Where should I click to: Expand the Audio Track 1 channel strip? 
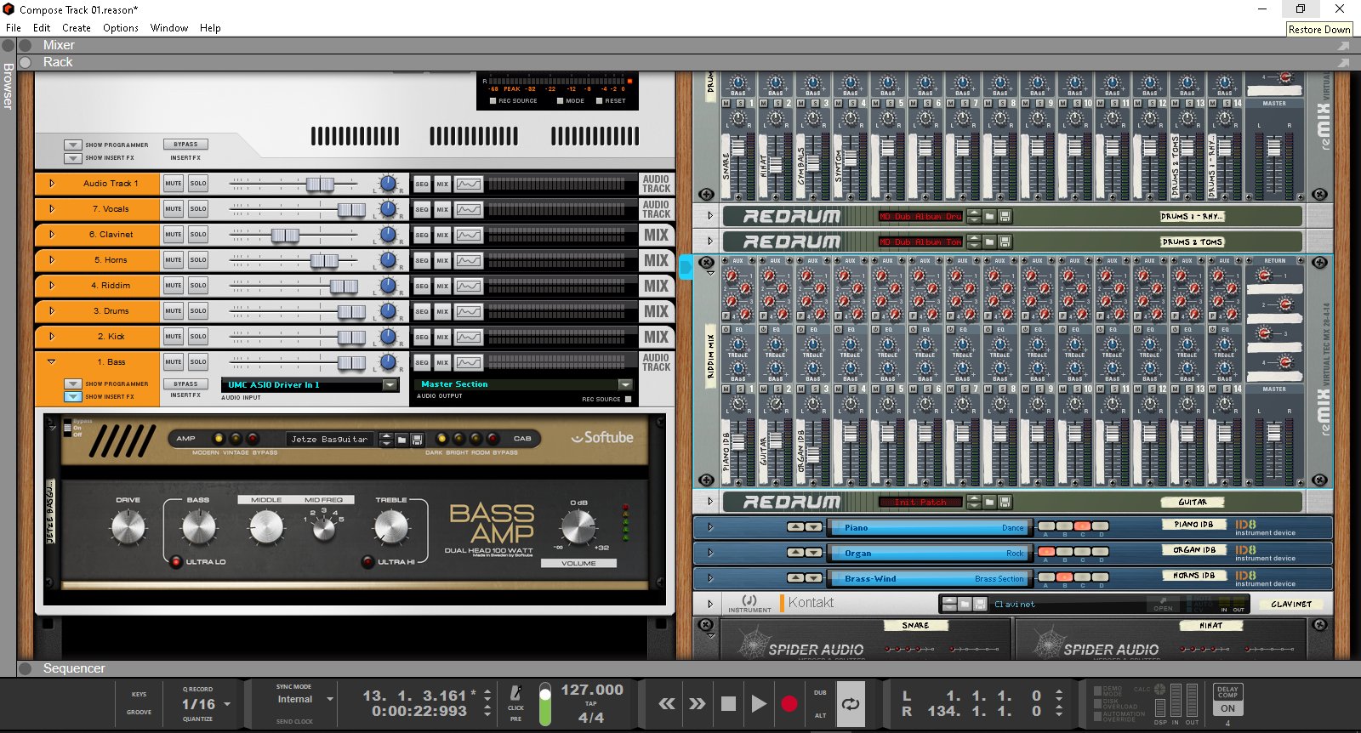coord(52,184)
